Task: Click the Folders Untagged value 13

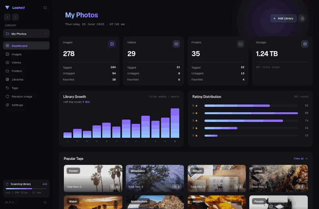Action: click(x=242, y=74)
